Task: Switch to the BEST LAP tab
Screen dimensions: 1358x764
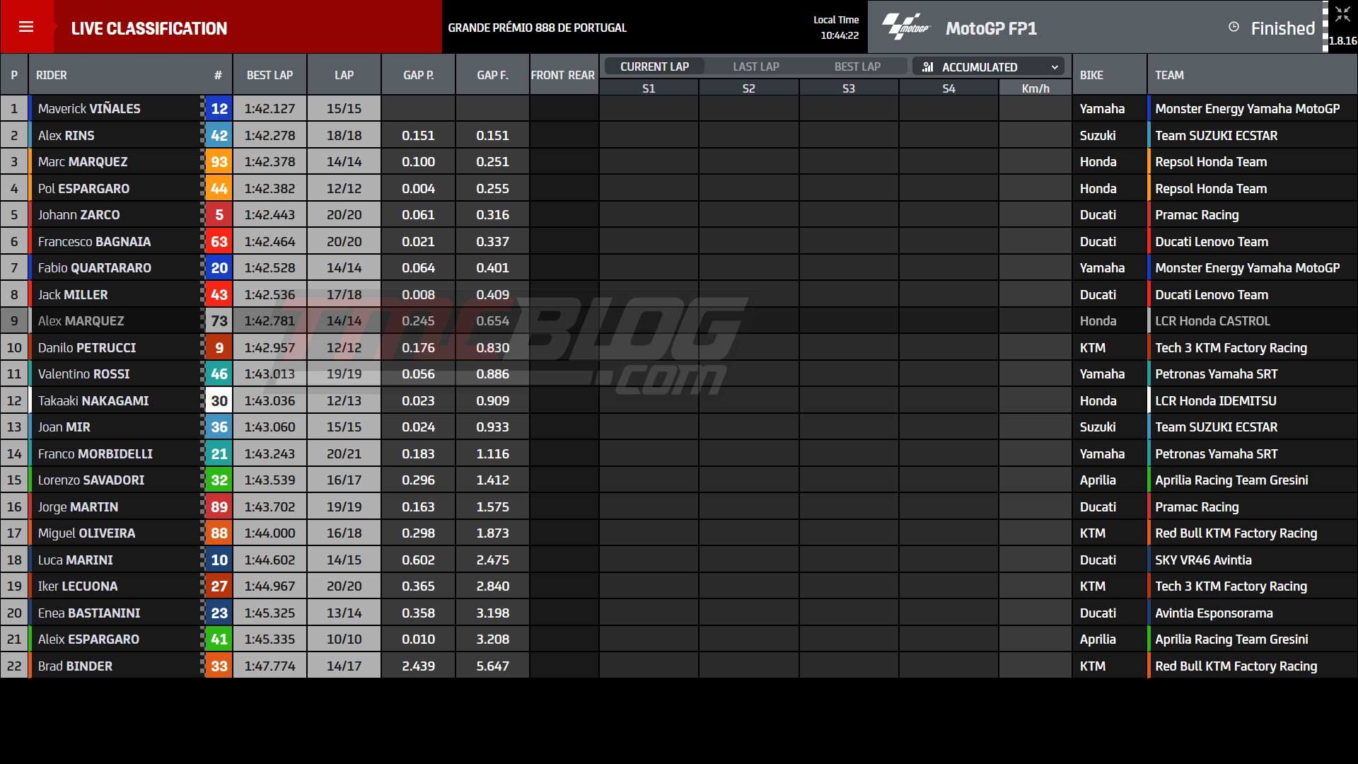Action: 857,66
